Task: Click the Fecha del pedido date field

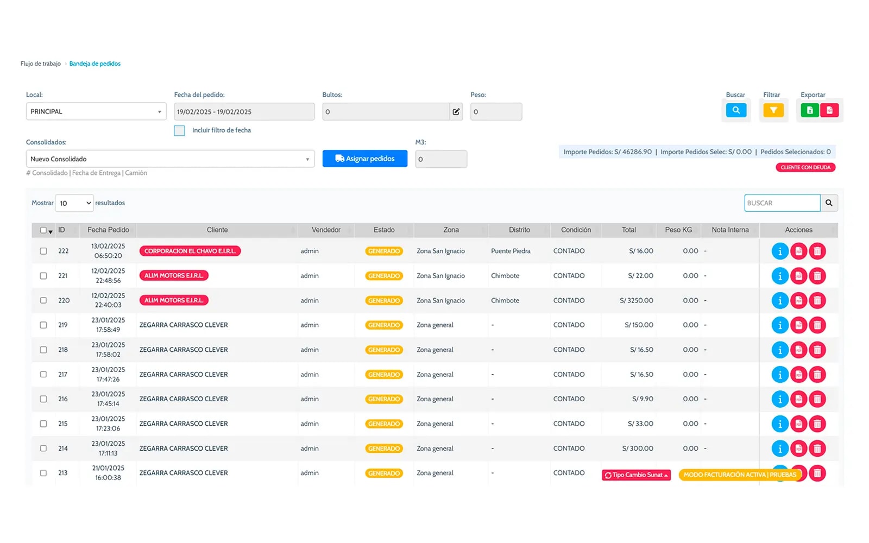Action: [x=244, y=112]
